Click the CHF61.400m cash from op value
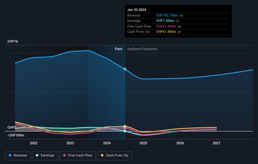The width and height of the screenshot is (258, 164). pyautogui.click(x=166, y=32)
